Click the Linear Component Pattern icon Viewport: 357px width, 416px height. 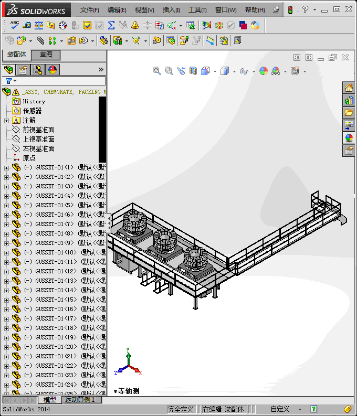coord(52,40)
